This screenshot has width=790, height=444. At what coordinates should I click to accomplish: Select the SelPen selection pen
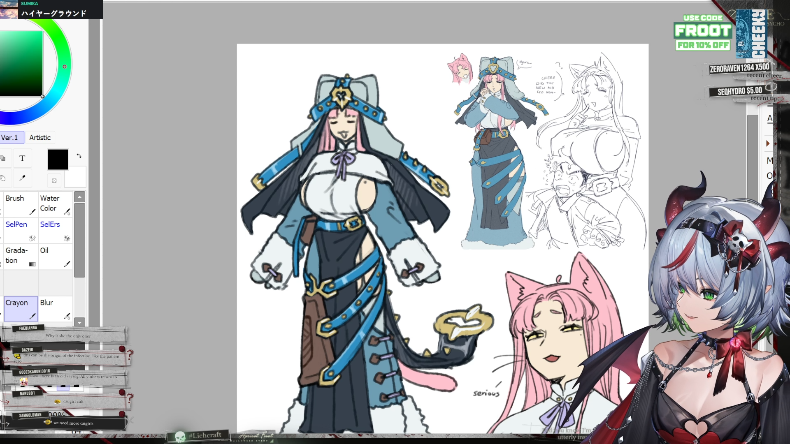tap(20, 230)
